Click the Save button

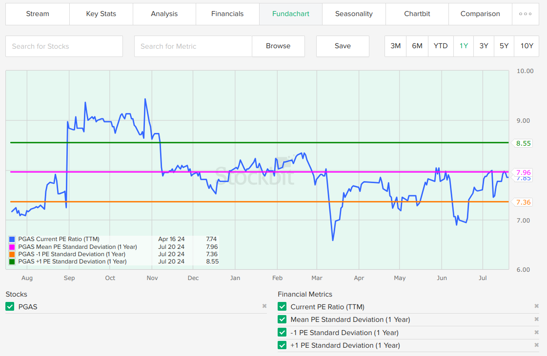pos(343,46)
